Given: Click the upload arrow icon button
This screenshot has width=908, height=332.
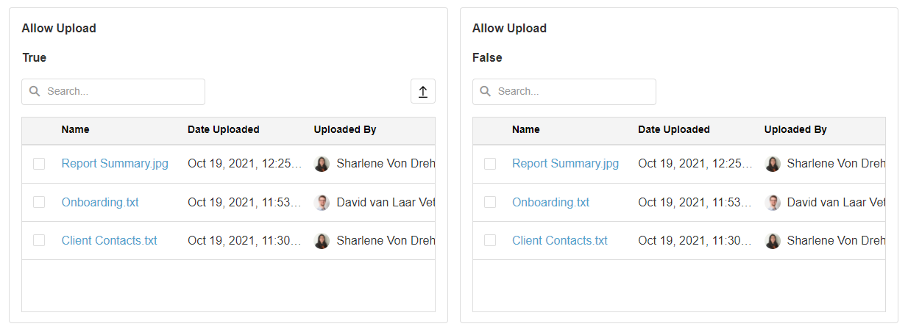Looking at the screenshot, I should (423, 92).
